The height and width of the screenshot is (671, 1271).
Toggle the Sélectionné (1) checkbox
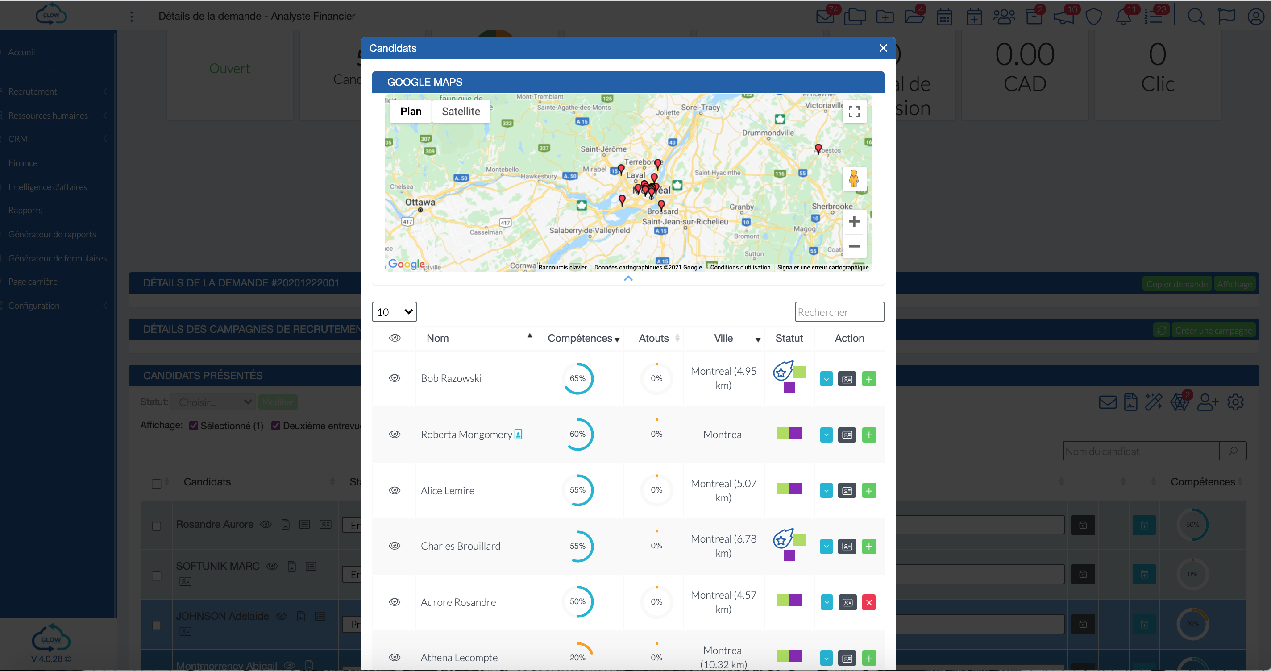(194, 426)
